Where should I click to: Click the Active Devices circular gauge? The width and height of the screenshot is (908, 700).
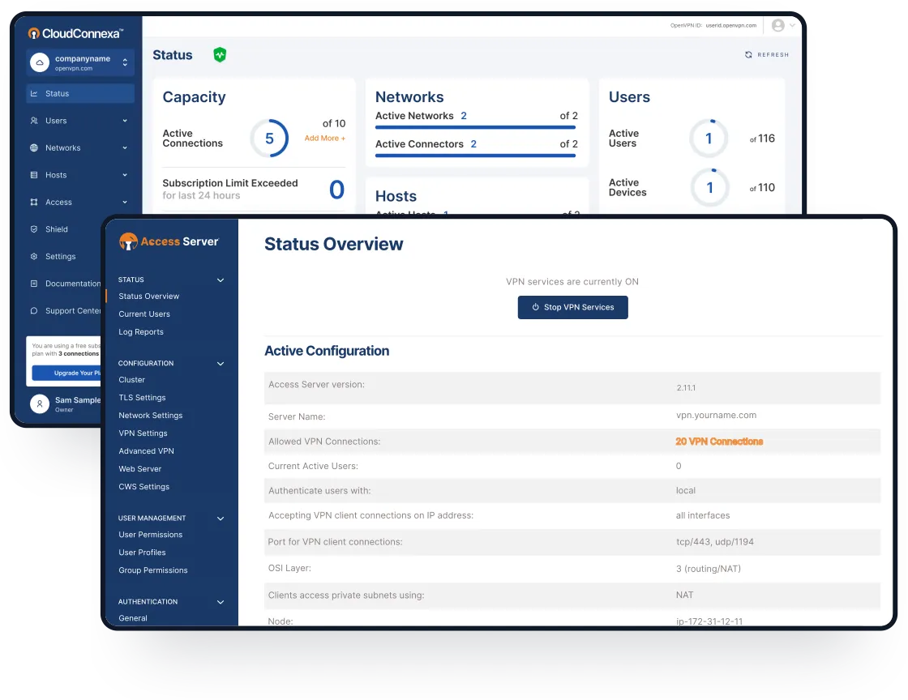710,187
